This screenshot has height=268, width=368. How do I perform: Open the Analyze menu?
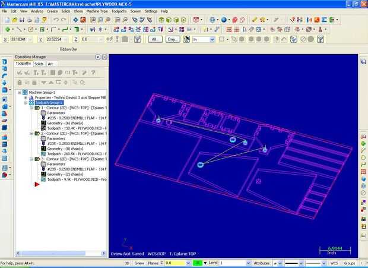click(x=37, y=11)
